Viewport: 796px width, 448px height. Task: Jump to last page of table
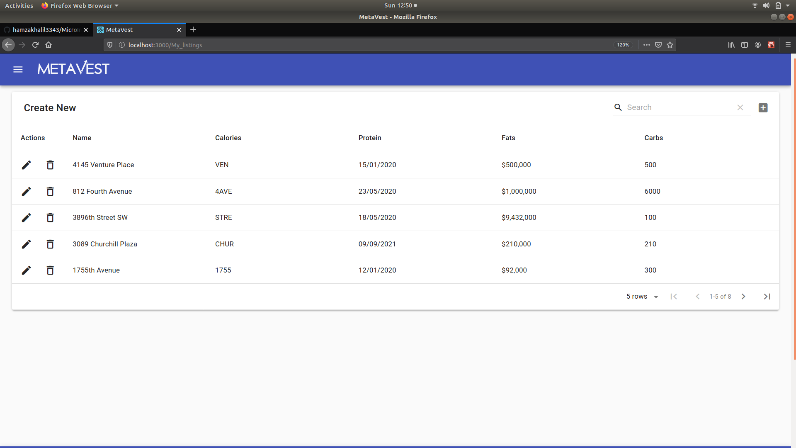click(767, 296)
